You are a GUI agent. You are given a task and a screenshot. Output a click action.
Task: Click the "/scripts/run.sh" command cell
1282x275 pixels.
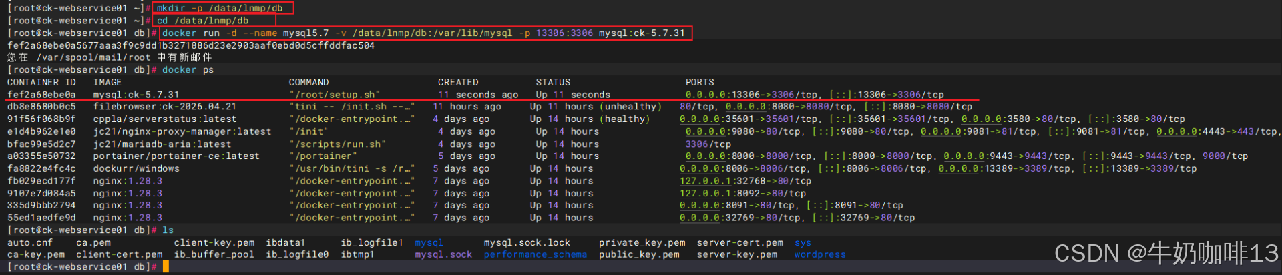[337, 144]
